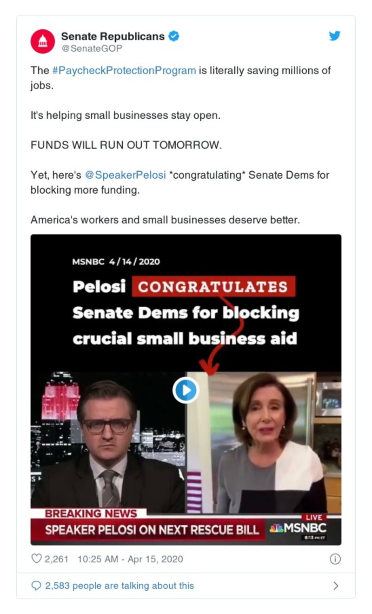Click the MSNBC 4/14/2020 caption in video
Image resolution: width=372 pixels, height=614 pixels.
point(116,261)
